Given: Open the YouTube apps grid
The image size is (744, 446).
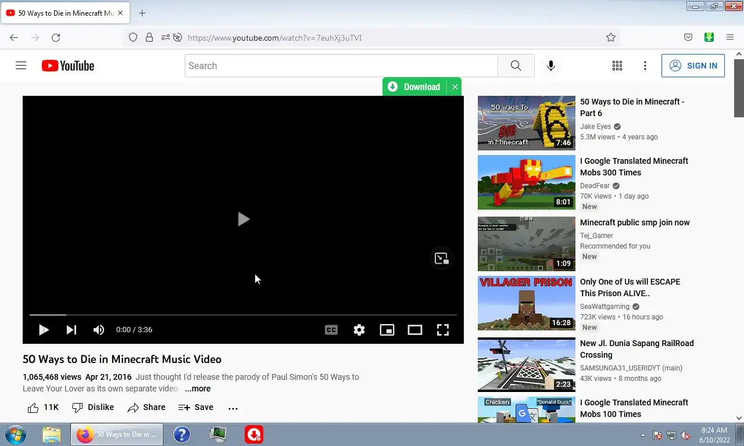Looking at the screenshot, I should pos(617,66).
